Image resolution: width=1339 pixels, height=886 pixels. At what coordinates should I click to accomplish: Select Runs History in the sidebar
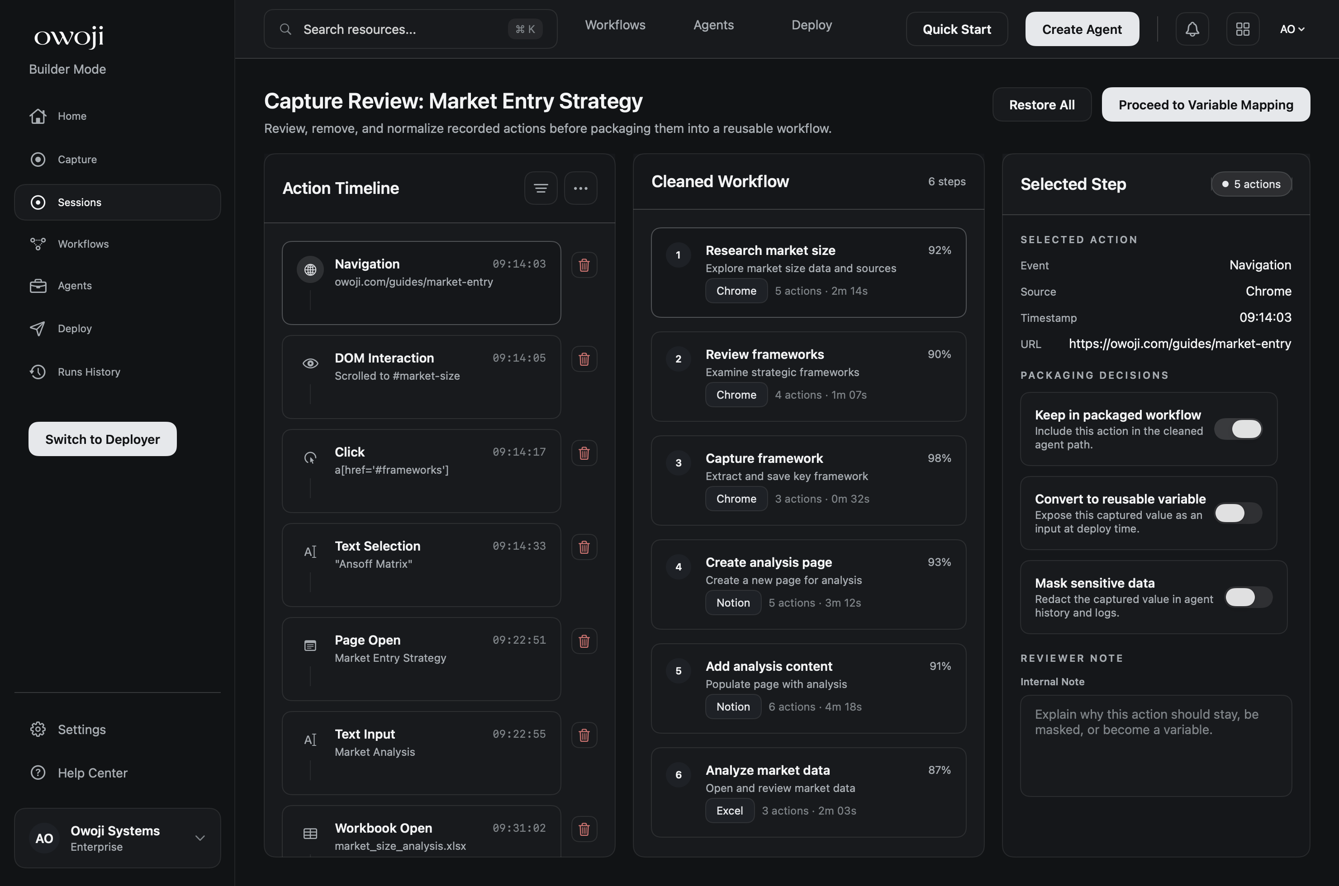(88, 371)
